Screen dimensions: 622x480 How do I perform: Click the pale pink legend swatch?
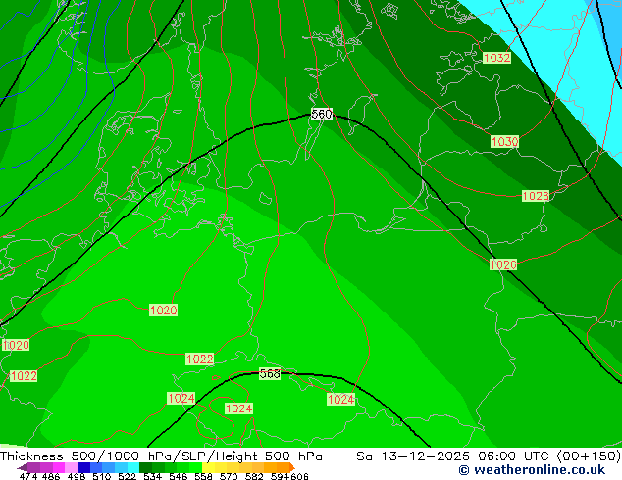[71, 467]
